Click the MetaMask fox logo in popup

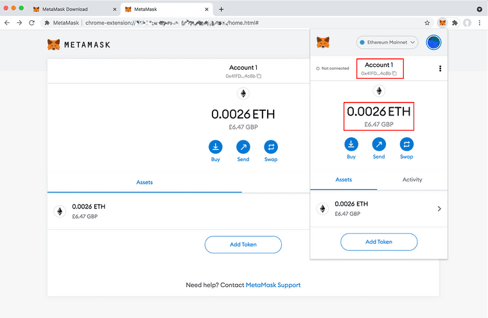point(323,42)
